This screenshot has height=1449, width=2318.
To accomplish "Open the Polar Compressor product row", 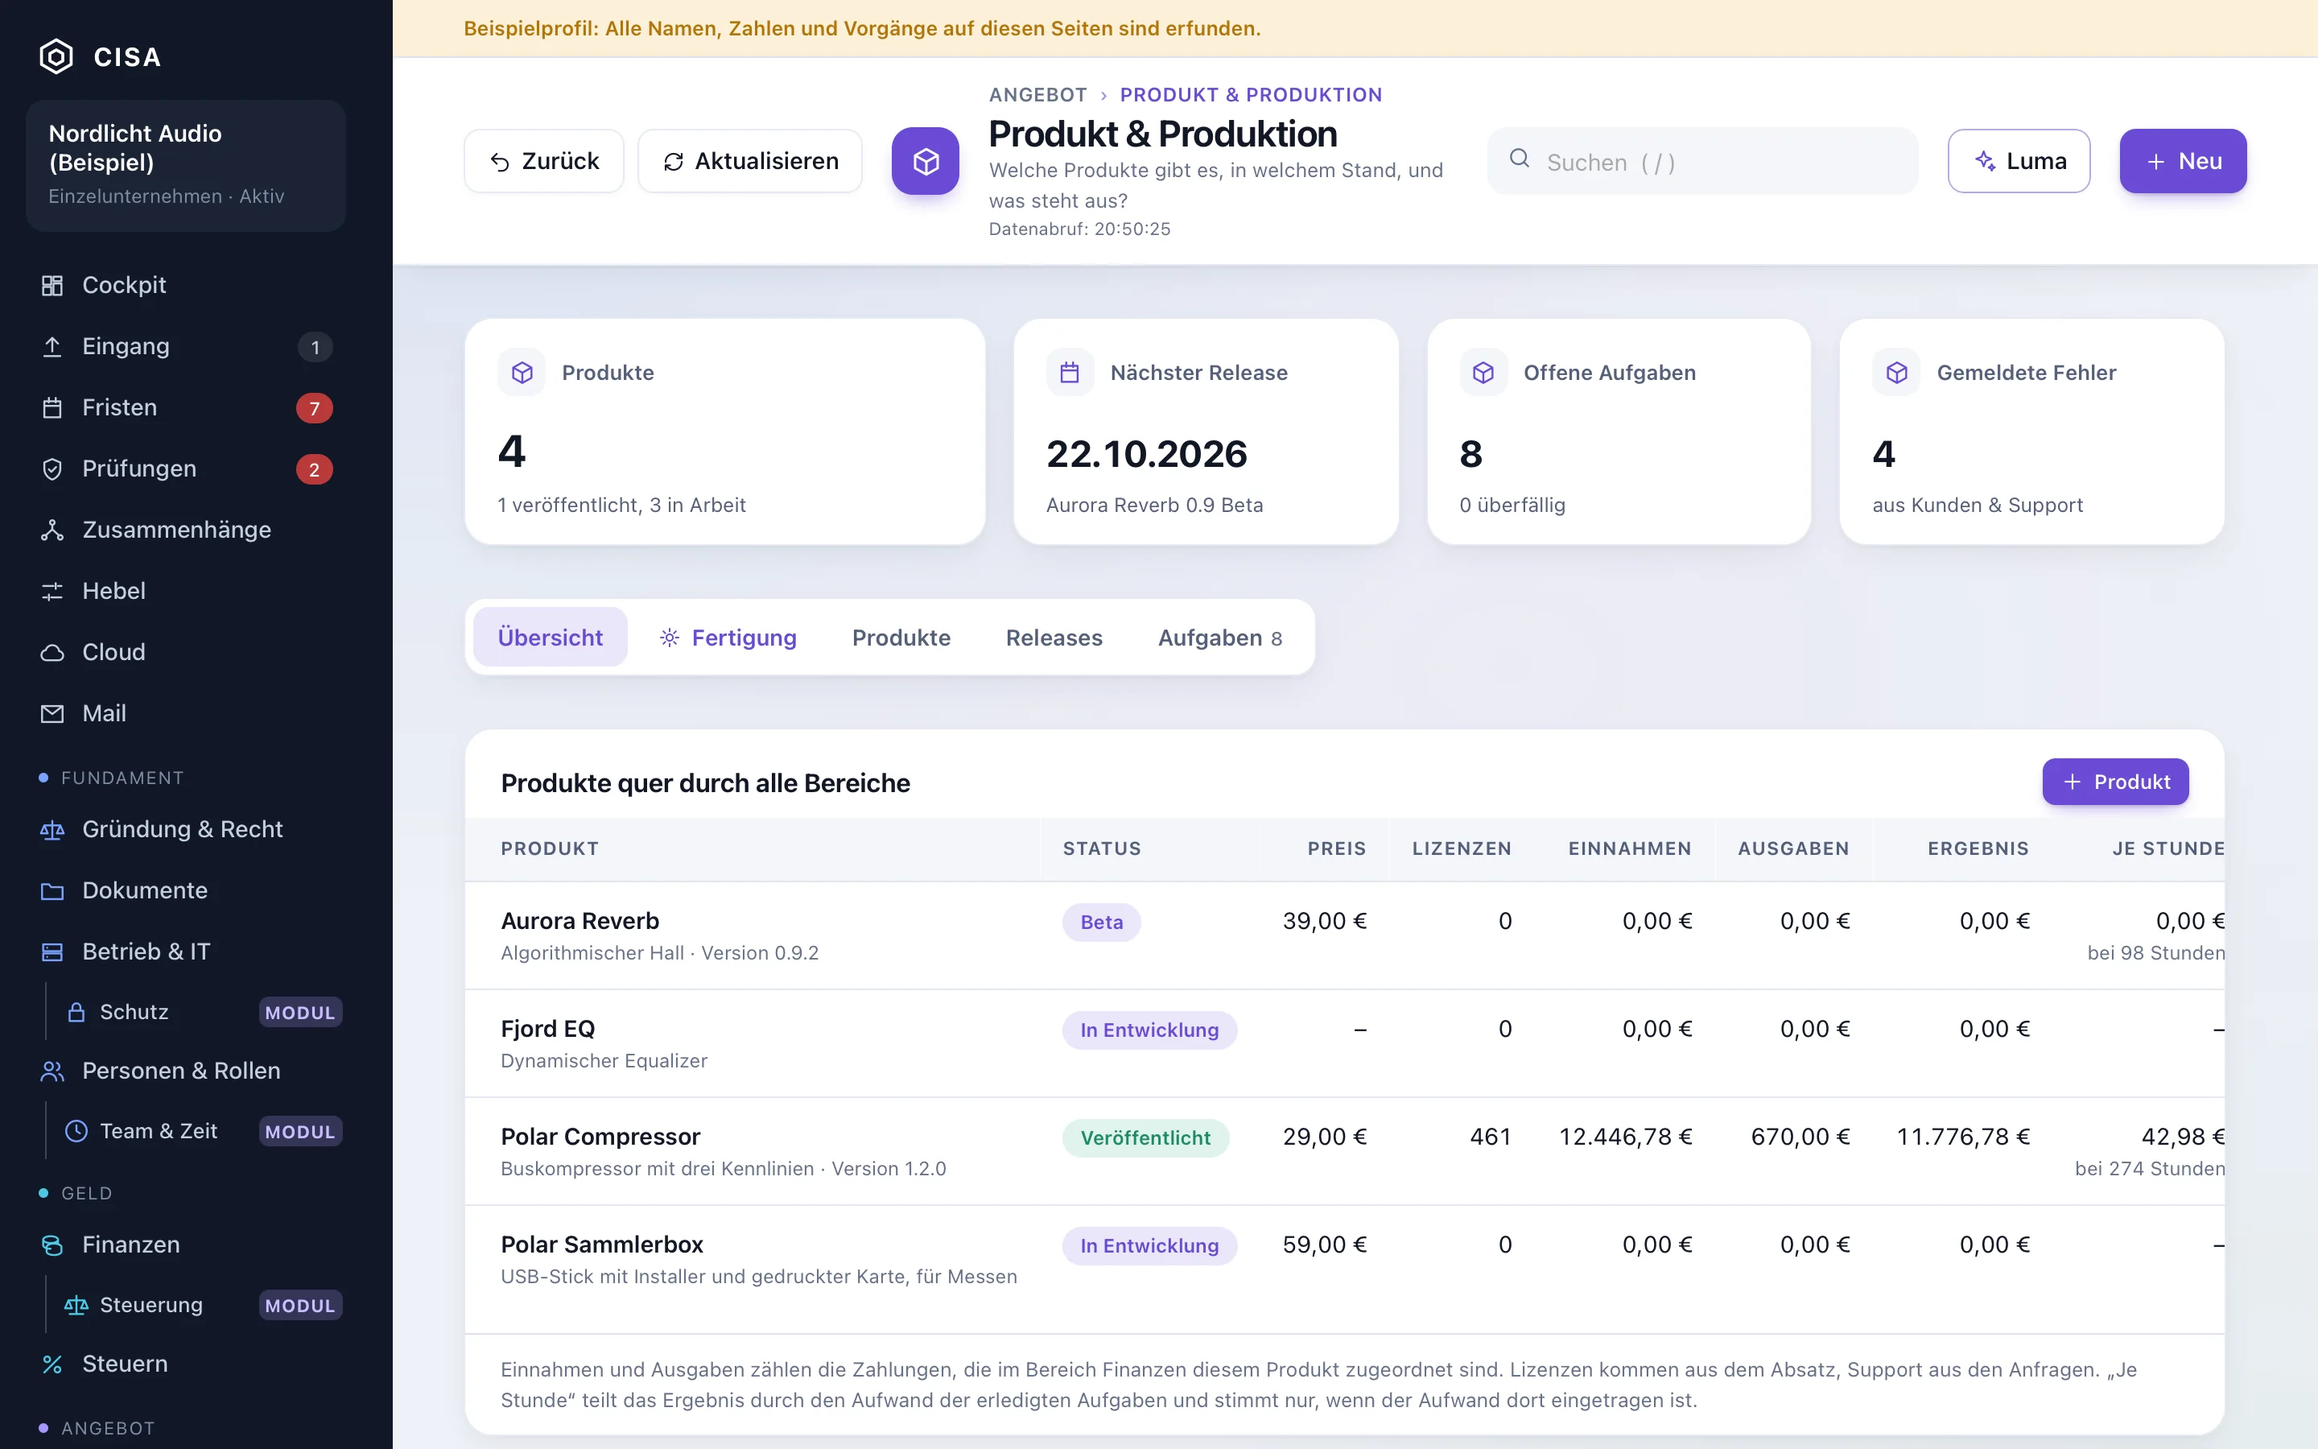I will pyautogui.click(x=1344, y=1151).
